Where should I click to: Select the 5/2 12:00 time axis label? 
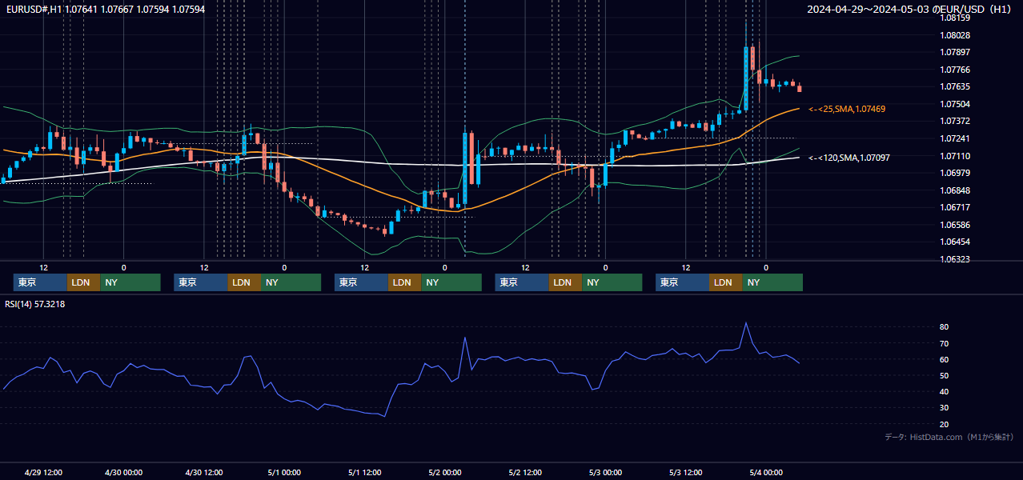point(525,472)
